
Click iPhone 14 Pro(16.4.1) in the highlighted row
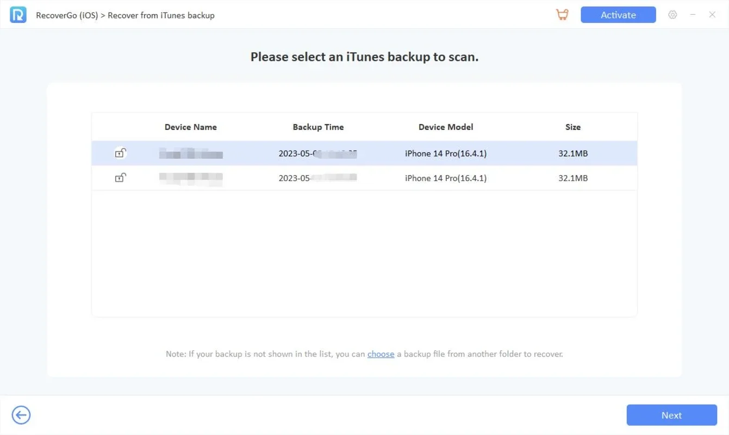tap(446, 154)
